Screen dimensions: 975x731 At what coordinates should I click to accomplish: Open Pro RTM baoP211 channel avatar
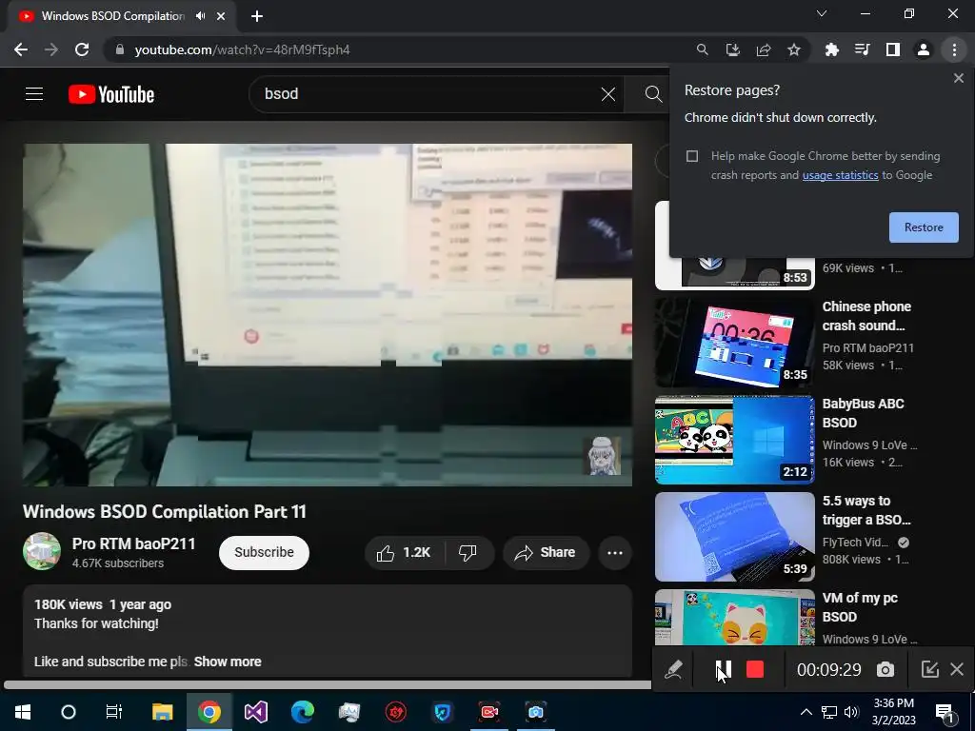tap(42, 551)
